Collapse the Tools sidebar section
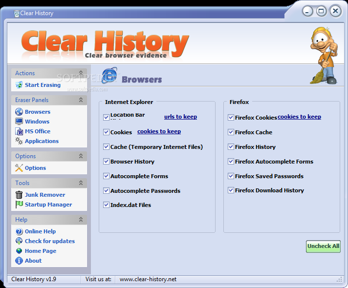This screenshot has width=348, height=288. (81, 183)
